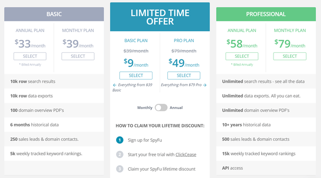Click the step 3 circle icon

point(120,169)
